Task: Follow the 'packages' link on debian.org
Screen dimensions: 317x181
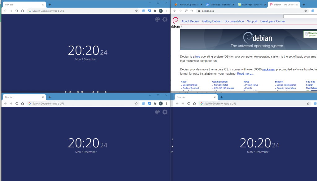Action: pyautogui.click(x=268, y=69)
